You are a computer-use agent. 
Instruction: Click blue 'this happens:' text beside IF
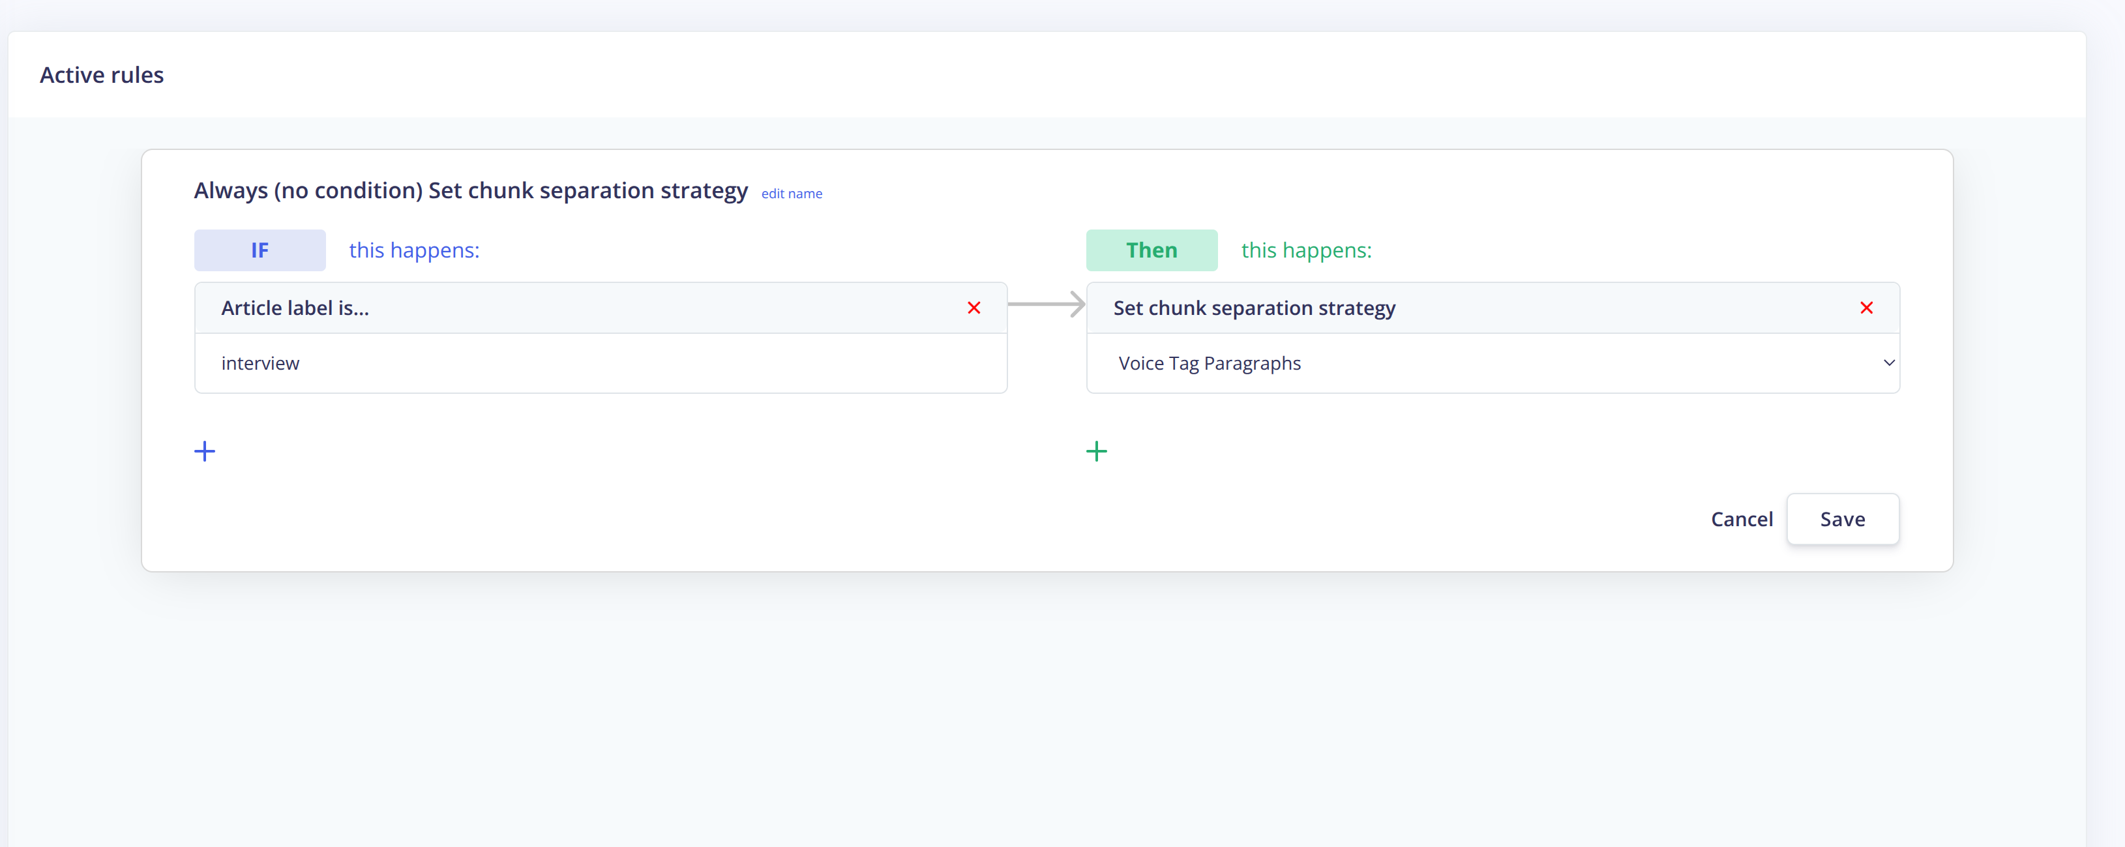pos(414,250)
